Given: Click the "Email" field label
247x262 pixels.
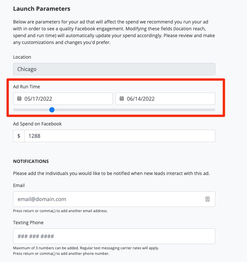Looking at the screenshot, I should pos(19,185).
